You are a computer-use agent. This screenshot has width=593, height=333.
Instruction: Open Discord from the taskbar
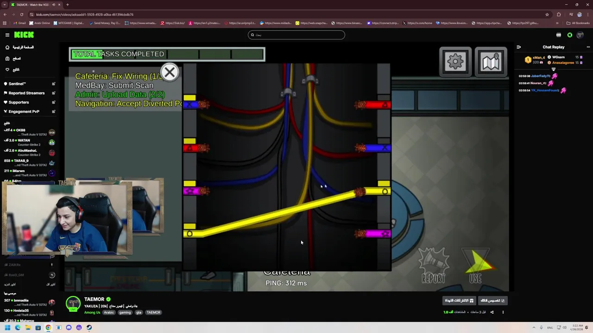(x=69, y=327)
